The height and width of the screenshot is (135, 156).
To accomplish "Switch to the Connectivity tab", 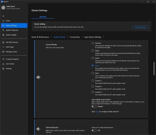I will pos(75,37).
